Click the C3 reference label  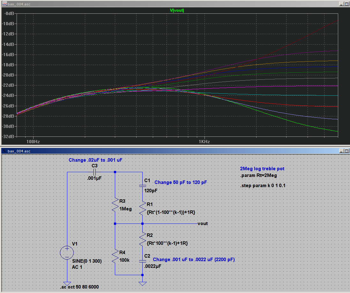pos(95,166)
